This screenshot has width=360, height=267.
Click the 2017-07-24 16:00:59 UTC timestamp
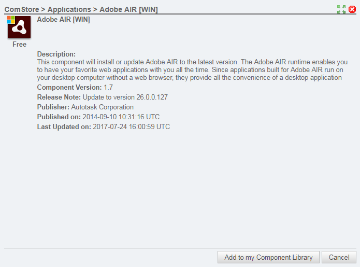coord(132,127)
